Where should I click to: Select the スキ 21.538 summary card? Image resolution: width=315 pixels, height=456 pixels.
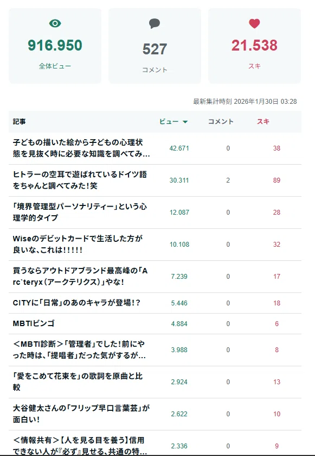click(x=254, y=46)
